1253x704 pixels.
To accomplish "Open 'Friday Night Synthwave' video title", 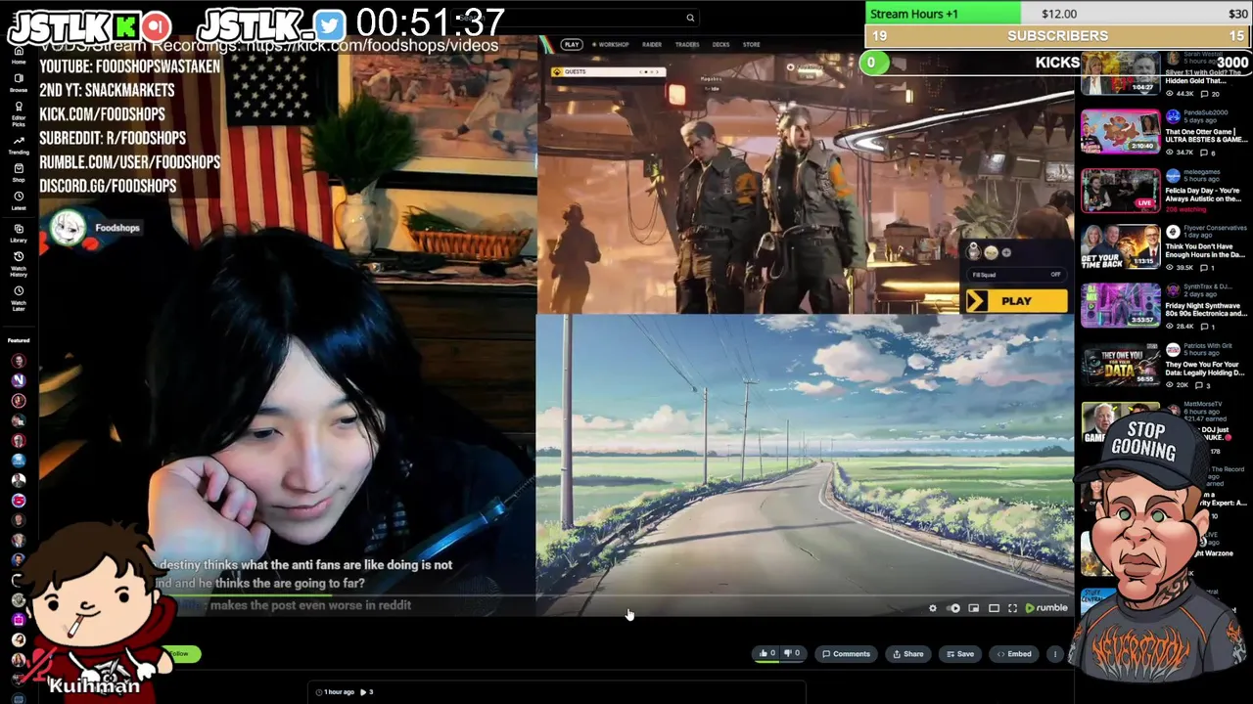I will (x=1206, y=309).
